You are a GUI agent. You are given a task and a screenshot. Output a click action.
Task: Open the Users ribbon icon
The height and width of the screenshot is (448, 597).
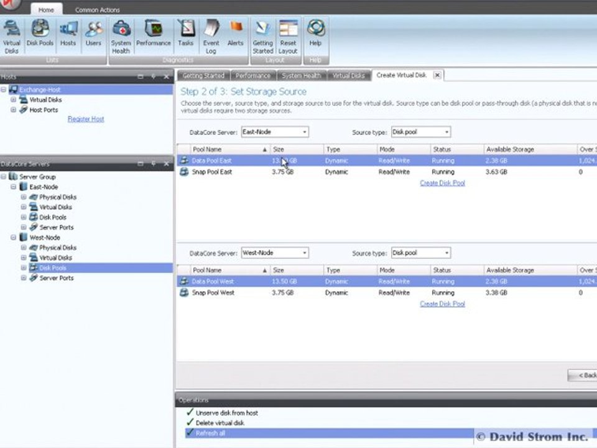93,33
